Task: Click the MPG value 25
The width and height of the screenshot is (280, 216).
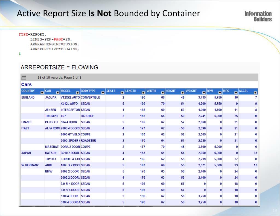Action: pyautogui.click(x=236, y=116)
